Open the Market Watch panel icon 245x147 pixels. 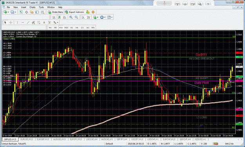pos(21,12)
